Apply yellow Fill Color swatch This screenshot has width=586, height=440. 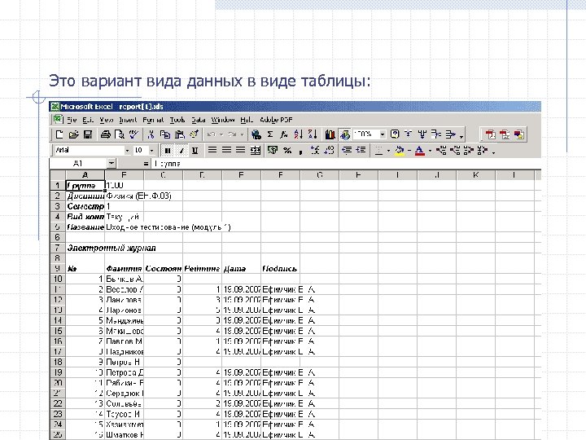(400, 151)
